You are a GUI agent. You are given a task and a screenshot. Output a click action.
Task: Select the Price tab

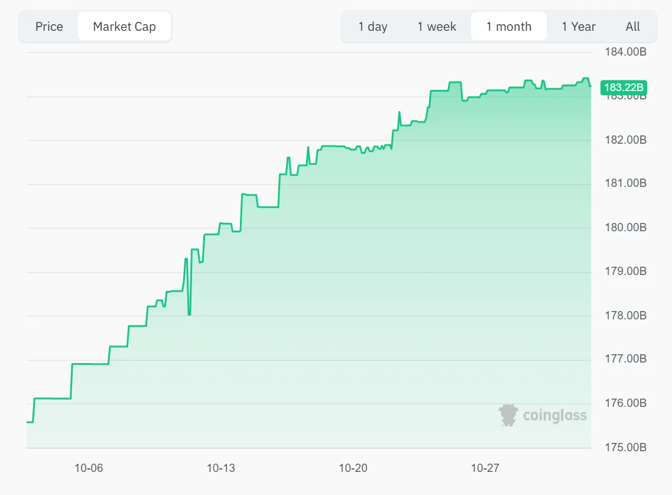48,26
